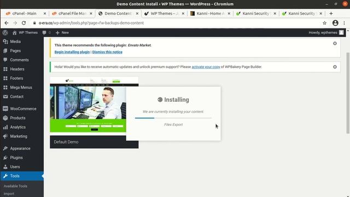Image resolution: width=350 pixels, height=197 pixels.
Task: Open a new browser tab with plus
Action: [331, 14]
